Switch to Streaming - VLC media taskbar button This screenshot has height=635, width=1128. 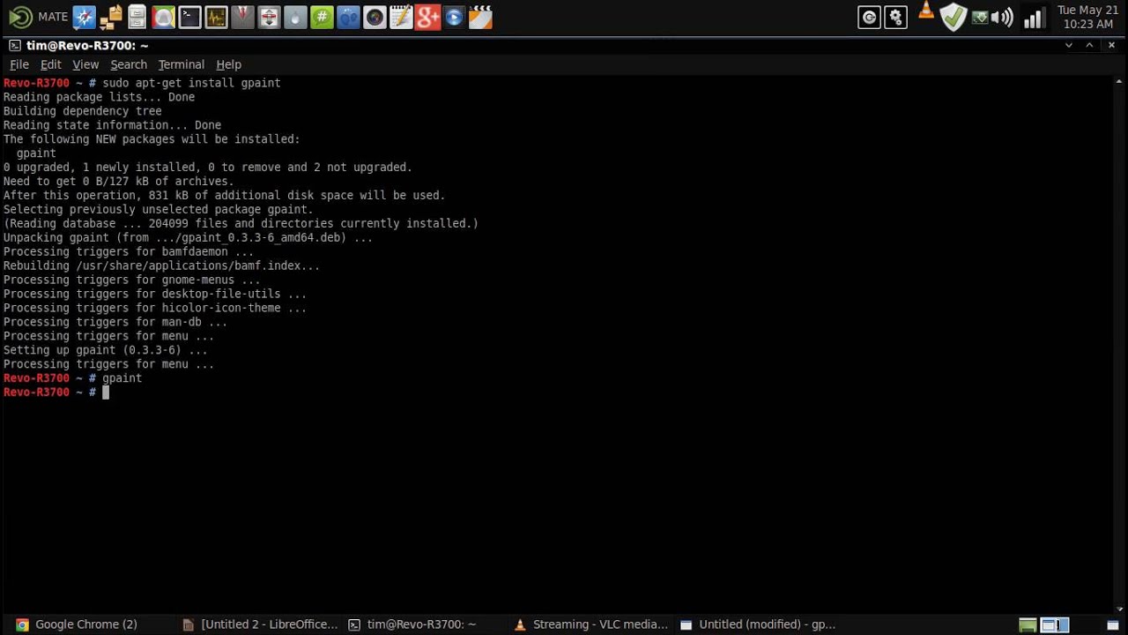(x=590, y=624)
